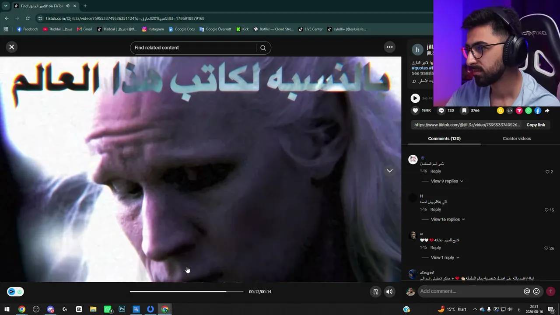Screen dimensions: 560x315
Task: Like the video with heart icon
Action: click(x=415, y=111)
